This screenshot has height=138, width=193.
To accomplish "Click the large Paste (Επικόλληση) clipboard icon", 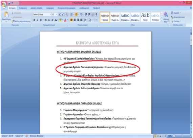I will (x=6, y=15).
